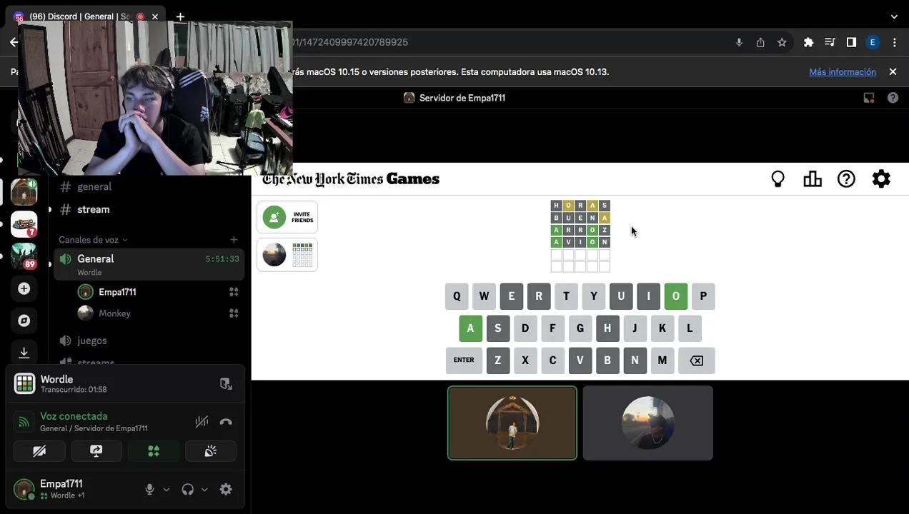
Task: Click the T key on Wordle keyboard
Action: (x=566, y=296)
